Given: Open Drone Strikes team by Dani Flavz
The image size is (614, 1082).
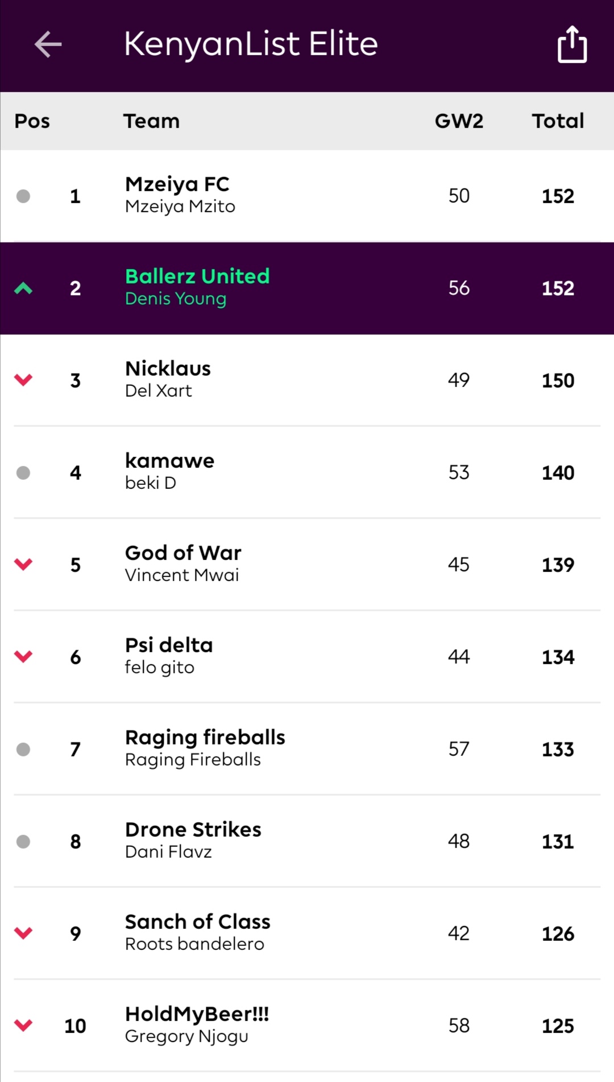Looking at the screenshot, I should 307,841.
